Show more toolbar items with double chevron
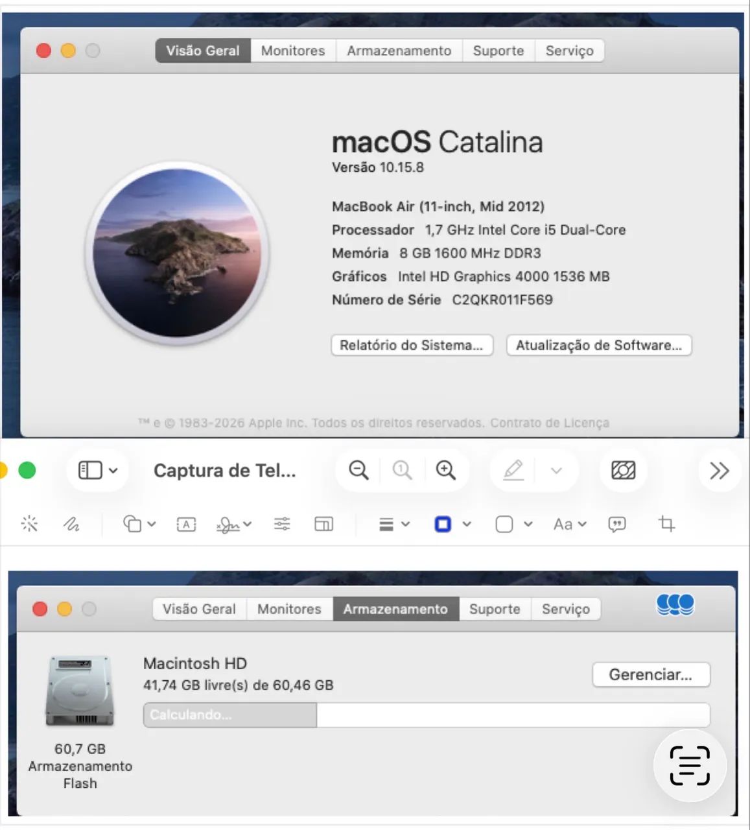750x830 pixels. point(720,470)
